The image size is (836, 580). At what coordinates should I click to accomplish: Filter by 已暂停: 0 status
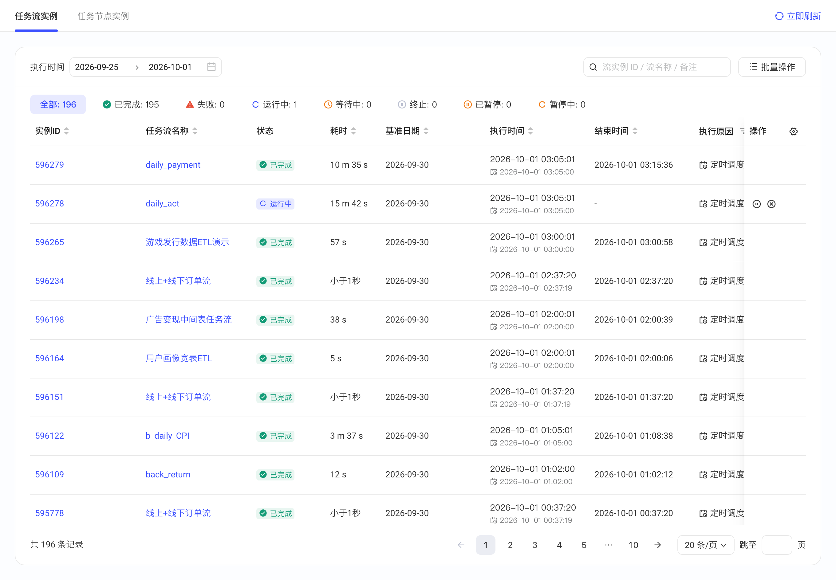coord(487,105)
